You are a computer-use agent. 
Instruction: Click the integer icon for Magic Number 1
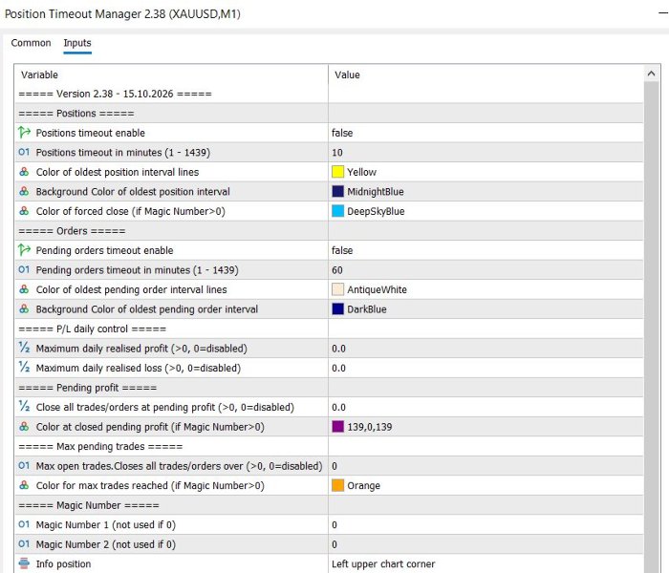(x=24, y=525)
